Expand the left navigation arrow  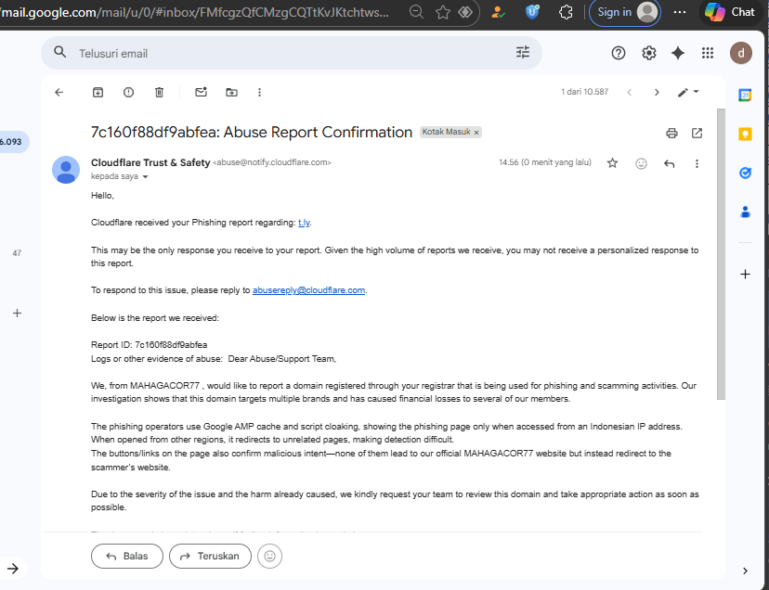tap(13, 569)
